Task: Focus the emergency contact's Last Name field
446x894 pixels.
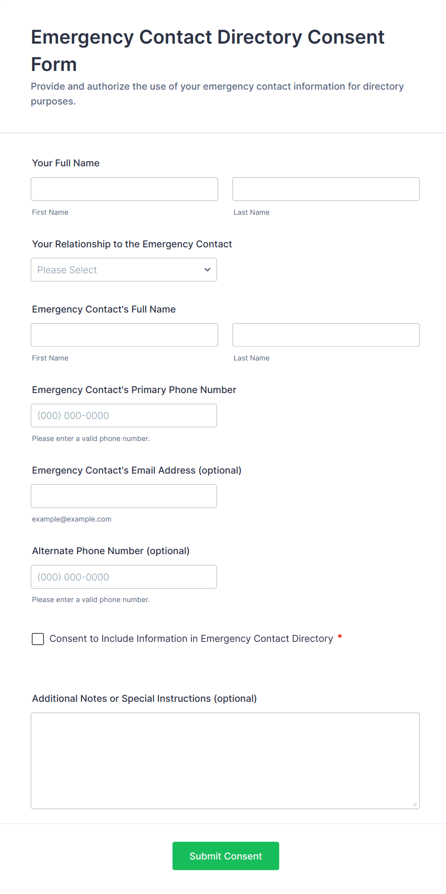Action: [x=326, y=335]
